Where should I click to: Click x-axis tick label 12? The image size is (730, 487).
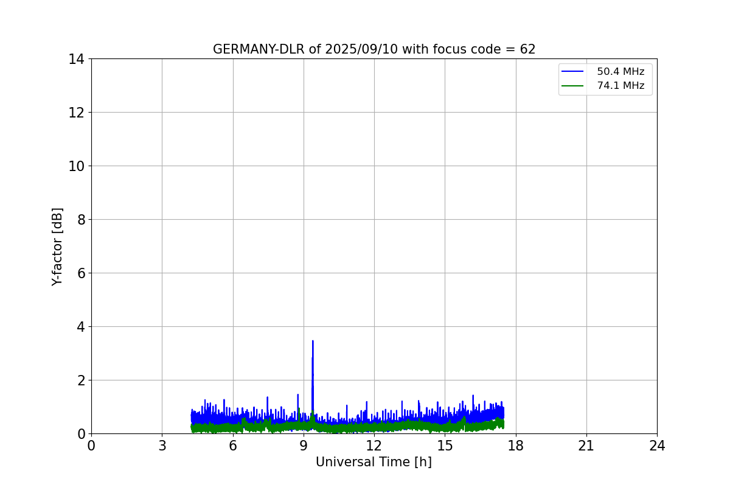[x=374, y=446]
